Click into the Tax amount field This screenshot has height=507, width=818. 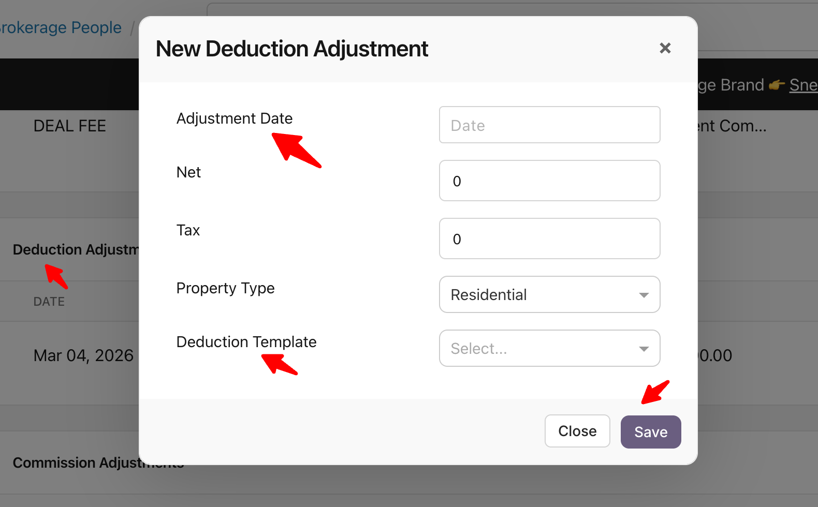pyautogui.click(x=549, y=239)
